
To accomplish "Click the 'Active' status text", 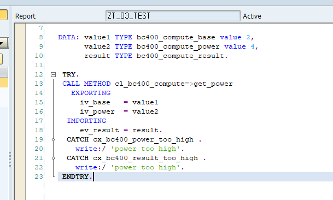I will 252,16.
